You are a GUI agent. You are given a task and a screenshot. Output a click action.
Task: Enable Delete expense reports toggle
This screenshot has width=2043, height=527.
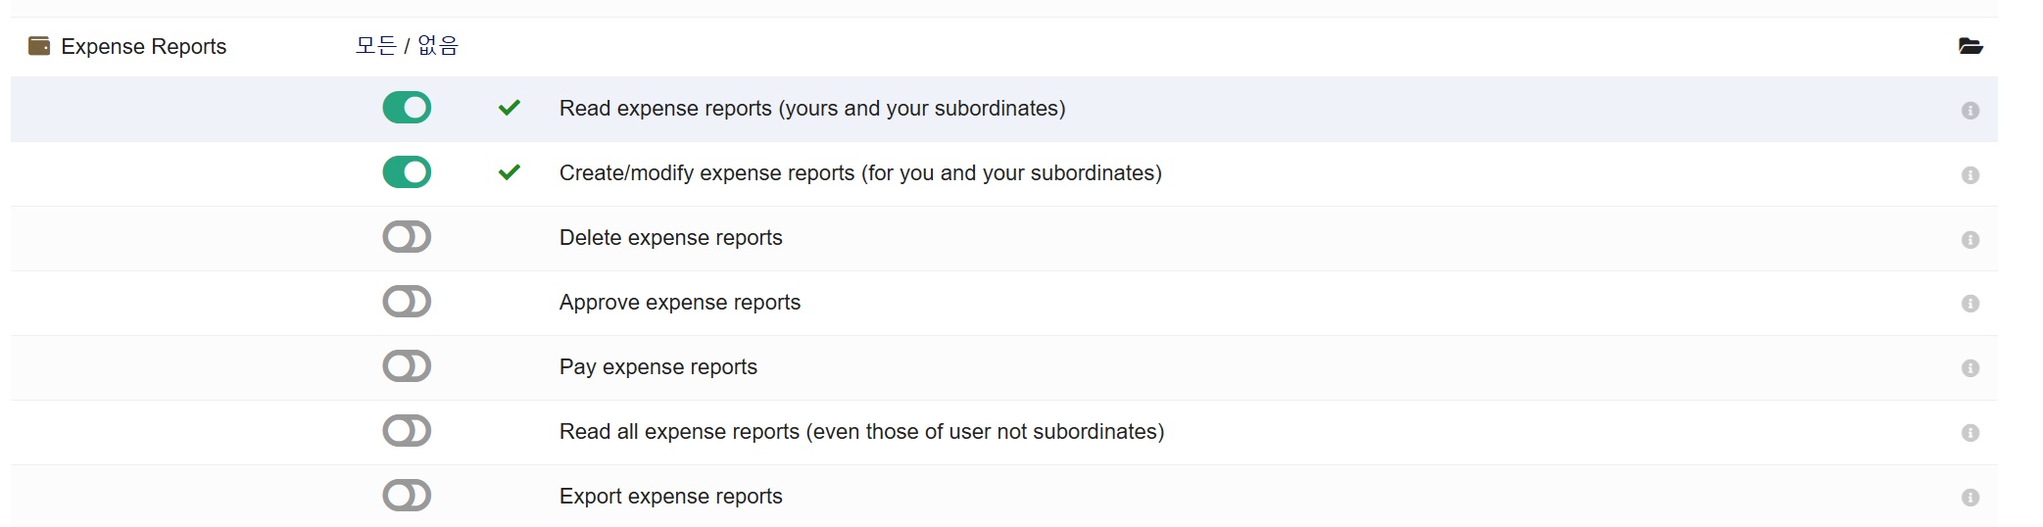tap(407, 237)
